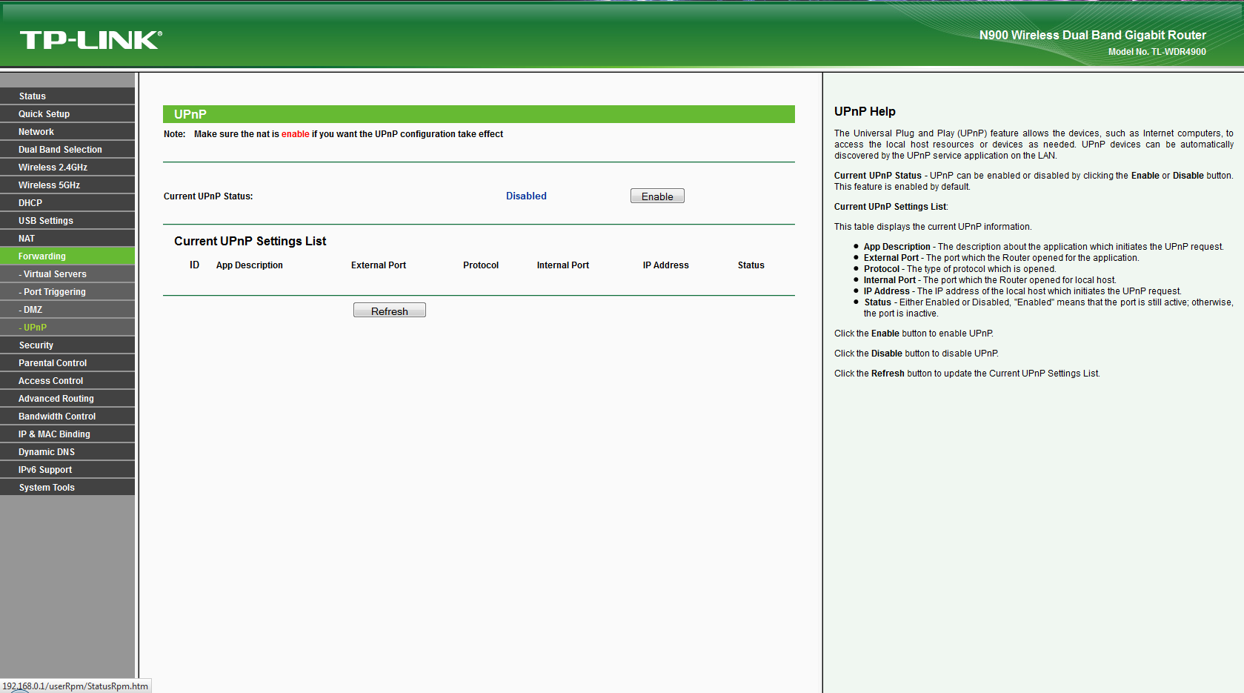This screenshot has height=693, width=1244.
Task: Click the Disabled status text
Action: (526, 196)
